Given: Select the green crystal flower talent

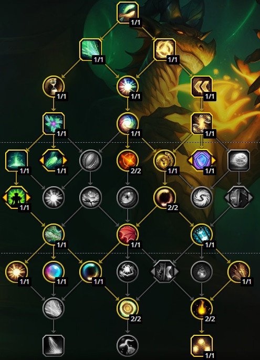Looking at the screenshot, I should click(54, 123).
